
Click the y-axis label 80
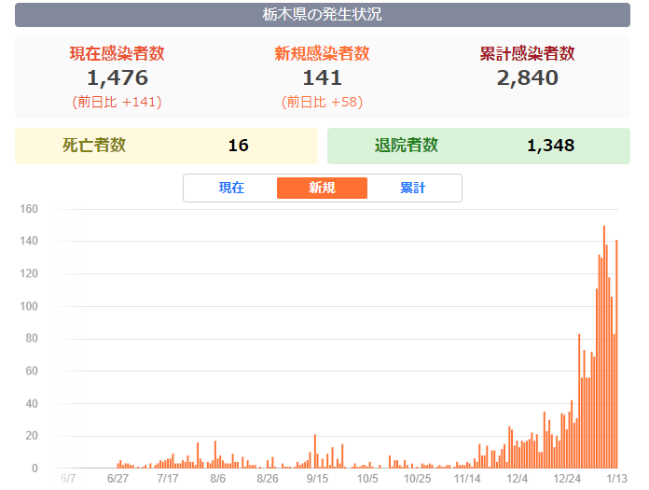coord(32,339)
